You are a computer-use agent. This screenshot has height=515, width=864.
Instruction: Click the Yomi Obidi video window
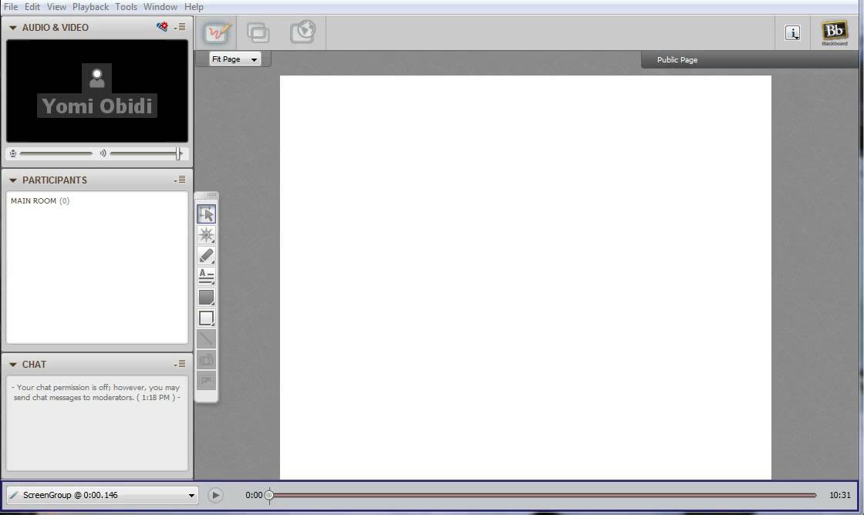[97, 91]
